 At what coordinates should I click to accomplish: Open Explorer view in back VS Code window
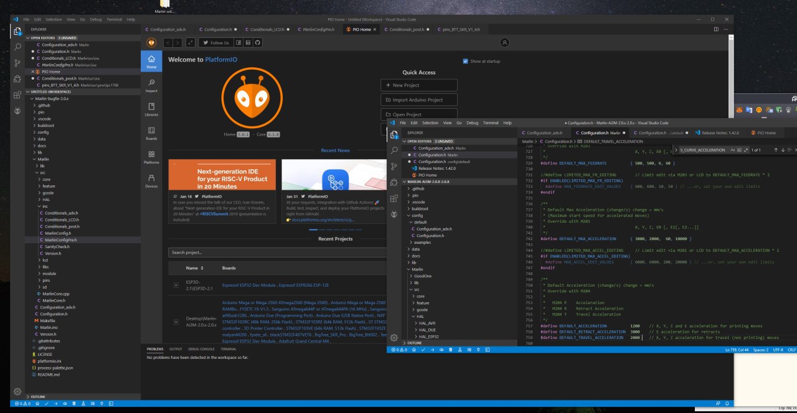(17, 31)
